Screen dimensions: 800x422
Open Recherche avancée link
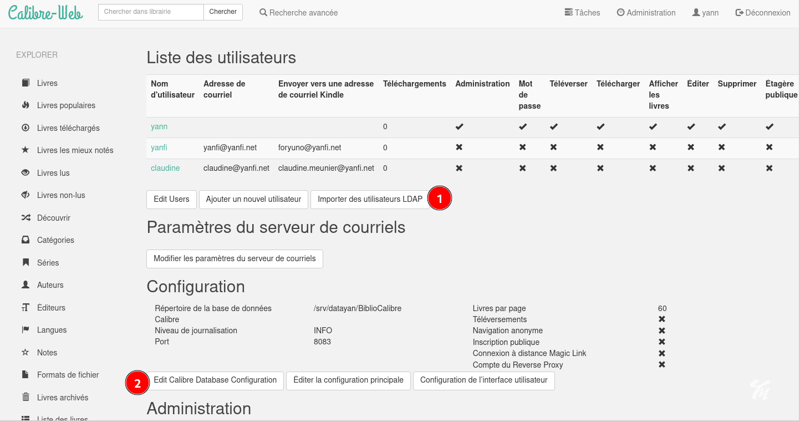(x=298, y=13)
